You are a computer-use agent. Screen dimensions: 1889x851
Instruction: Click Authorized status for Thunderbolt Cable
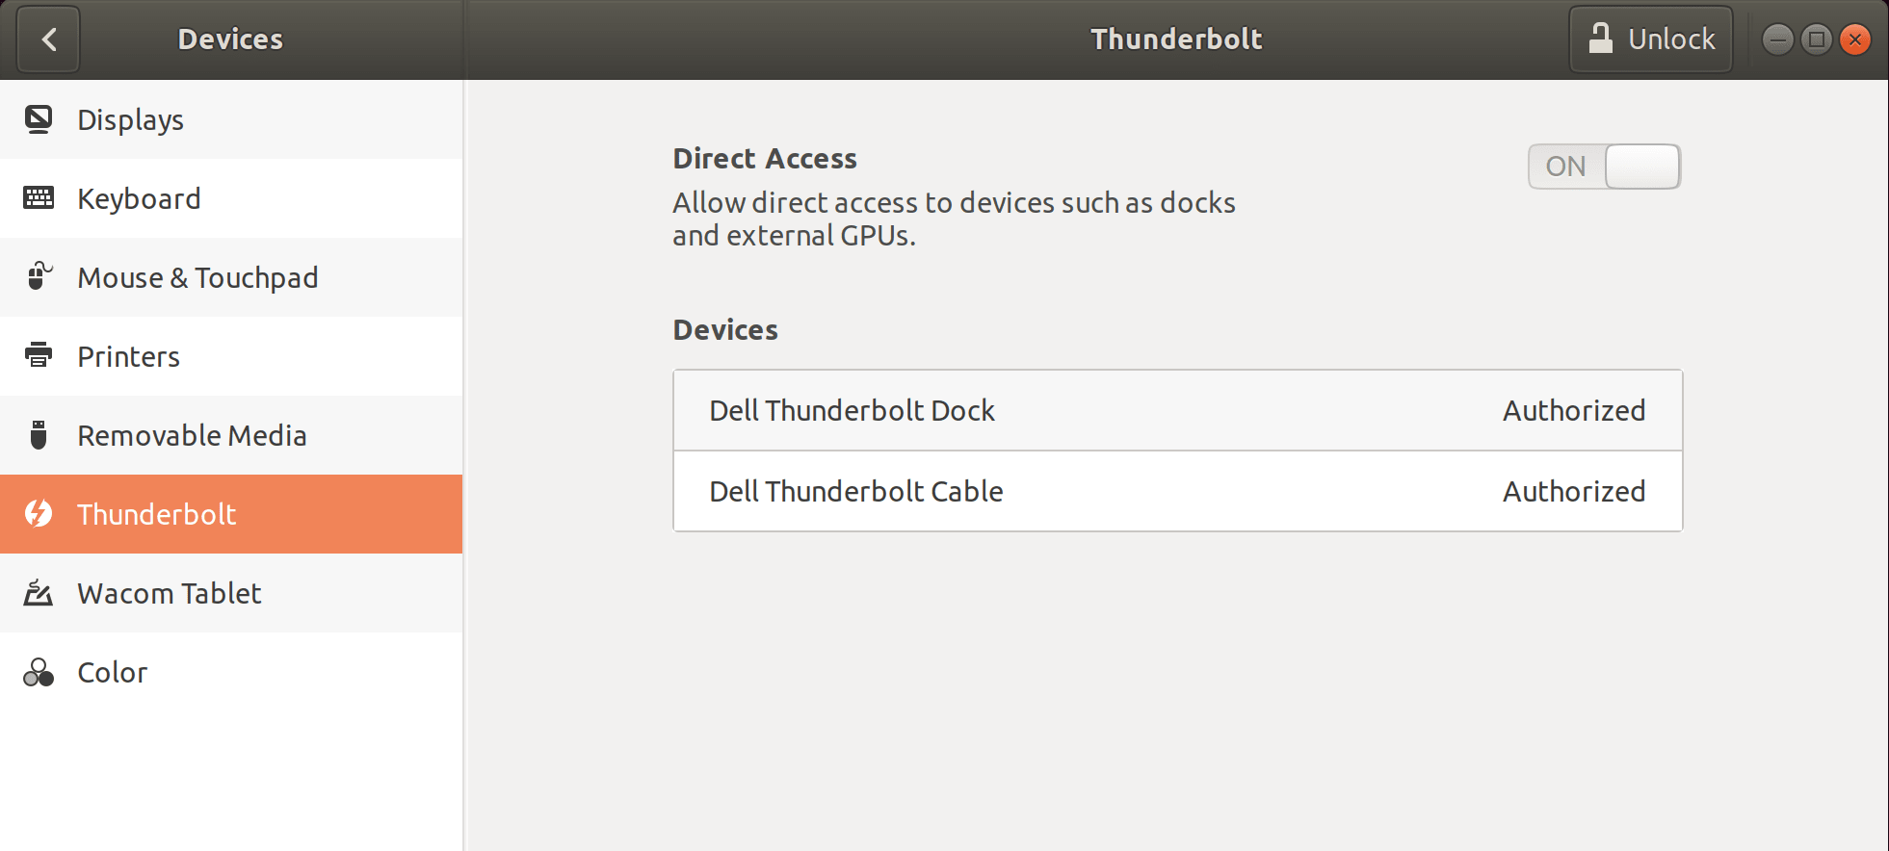(1574, 491)
